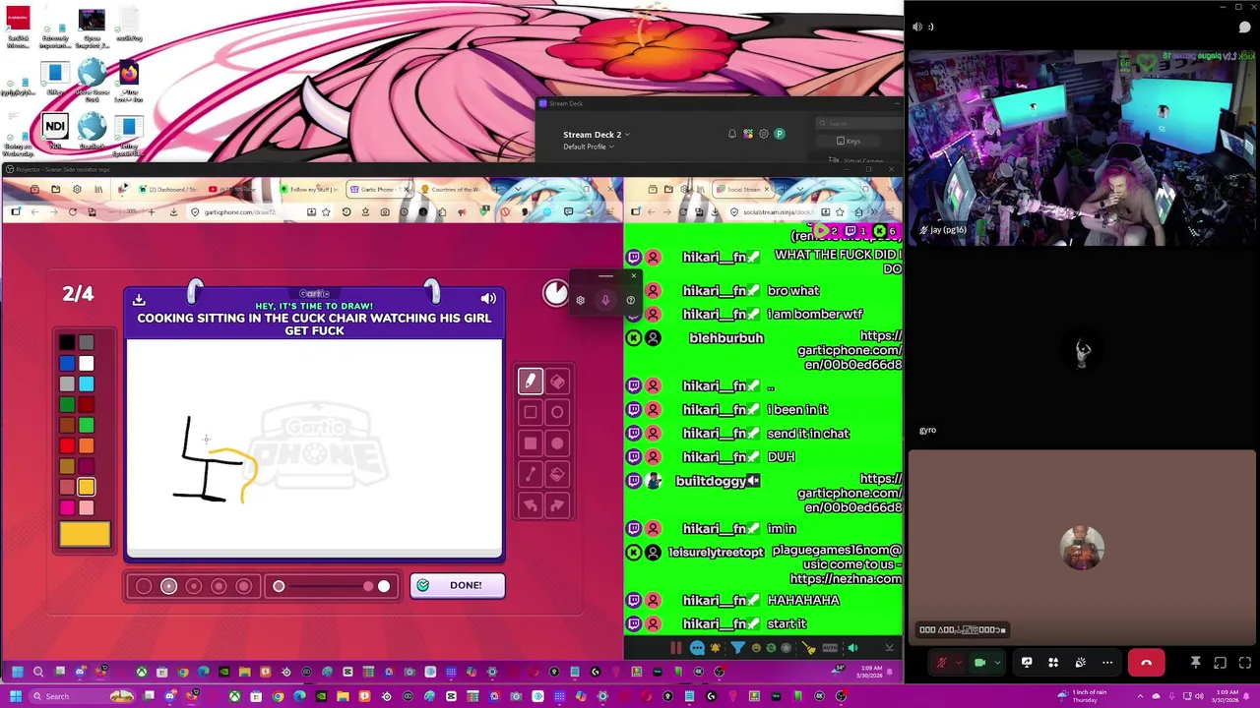This screenshot has width=1260, height=708.
Task: Hang up the call with the red button
Action: pyautogui.click(x=1146, y=663)
